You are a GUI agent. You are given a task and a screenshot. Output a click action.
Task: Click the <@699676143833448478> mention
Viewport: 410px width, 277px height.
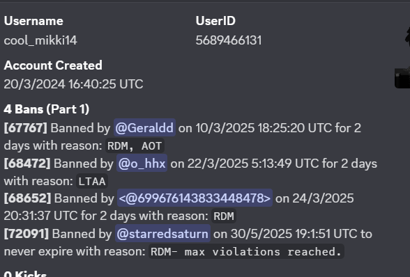point(195,198)
